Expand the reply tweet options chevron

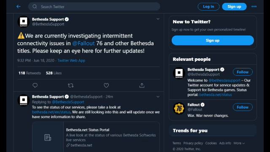click(158, 97)
